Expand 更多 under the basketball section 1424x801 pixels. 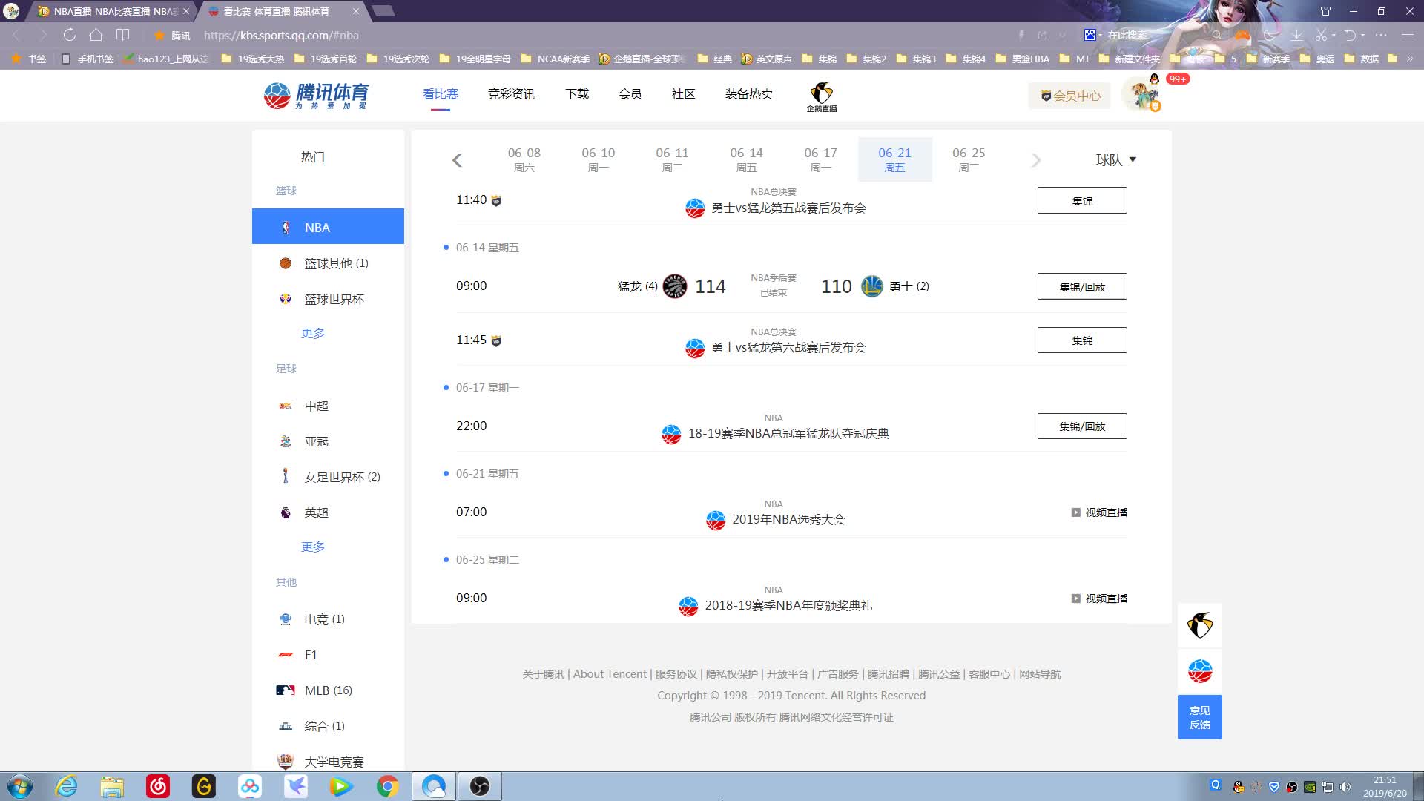(x=313, y=333)
